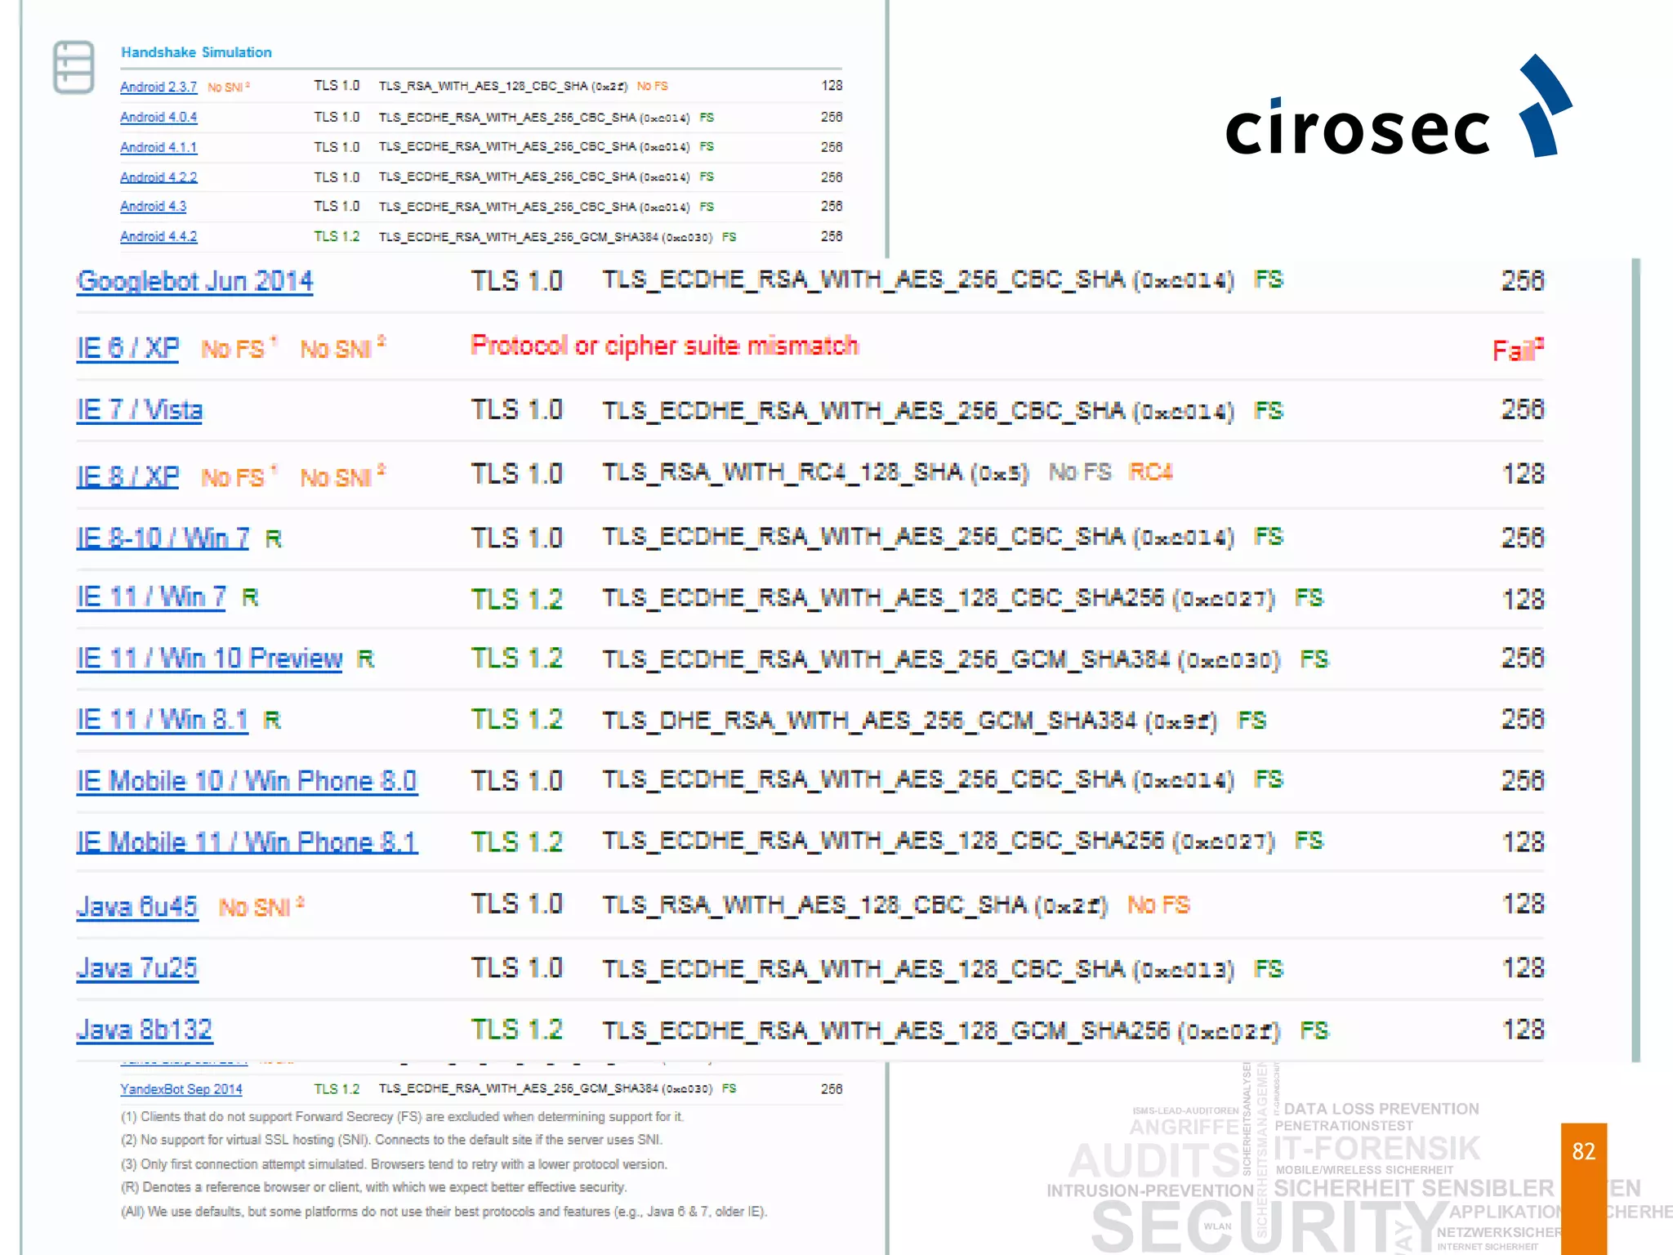Click the Java 6u45 link
Viewport: 1673px width, 1255px height.
(137, 907)
